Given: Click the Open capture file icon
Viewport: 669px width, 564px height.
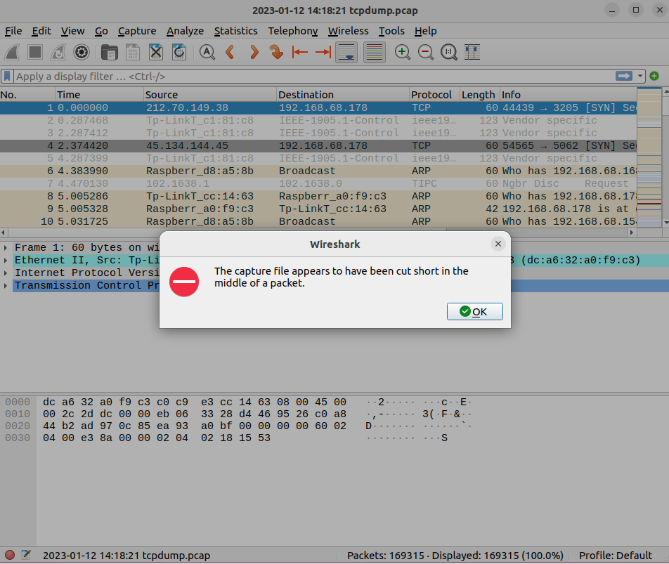Looking at the screenshot, I should tap(109, 52).
